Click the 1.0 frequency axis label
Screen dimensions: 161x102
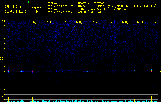pos(2,46)
